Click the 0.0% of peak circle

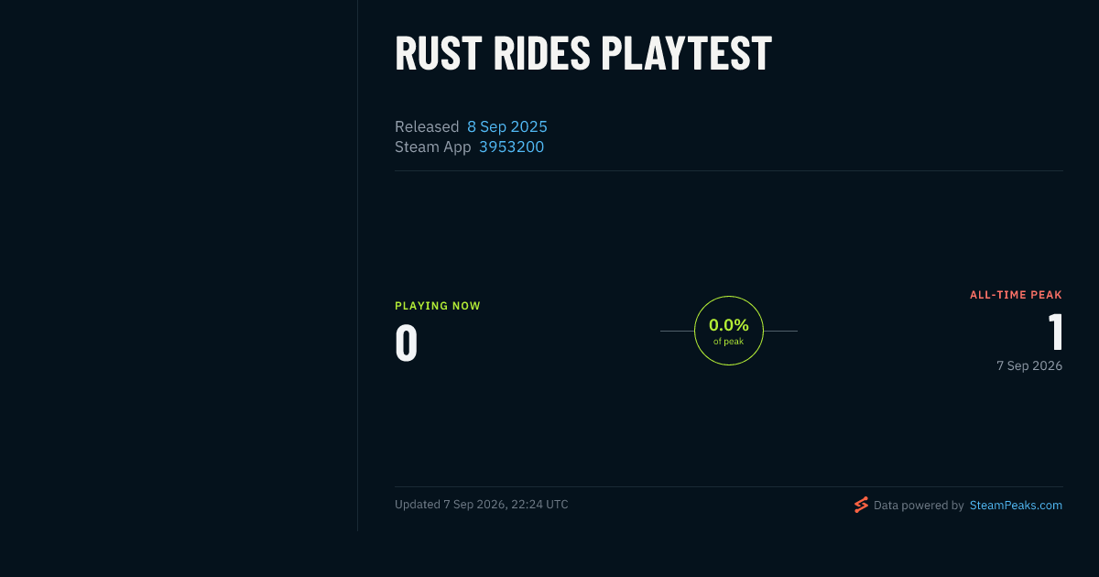729,331
